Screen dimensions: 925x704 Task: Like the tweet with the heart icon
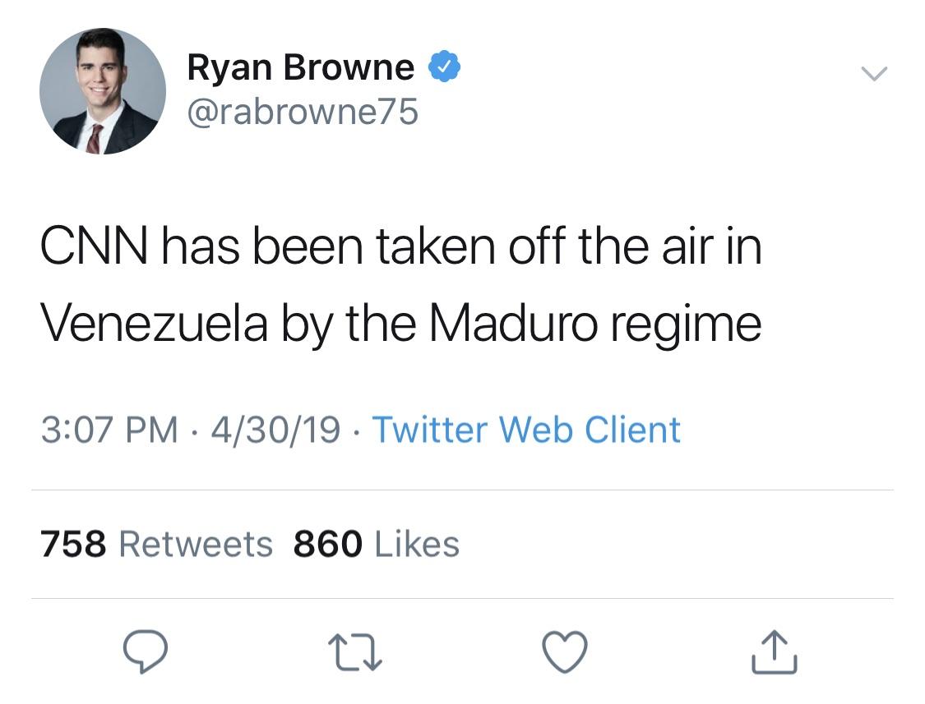(565, 652)
